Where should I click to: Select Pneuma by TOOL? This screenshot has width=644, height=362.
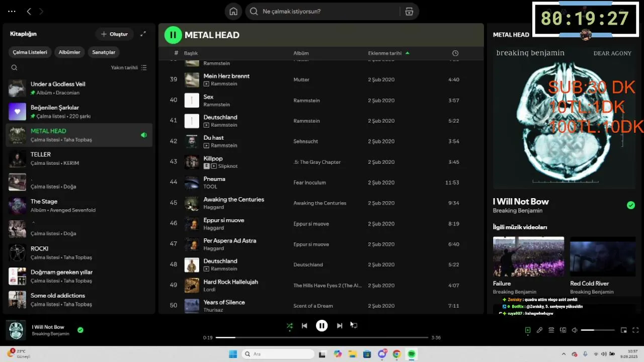(321, 183)
